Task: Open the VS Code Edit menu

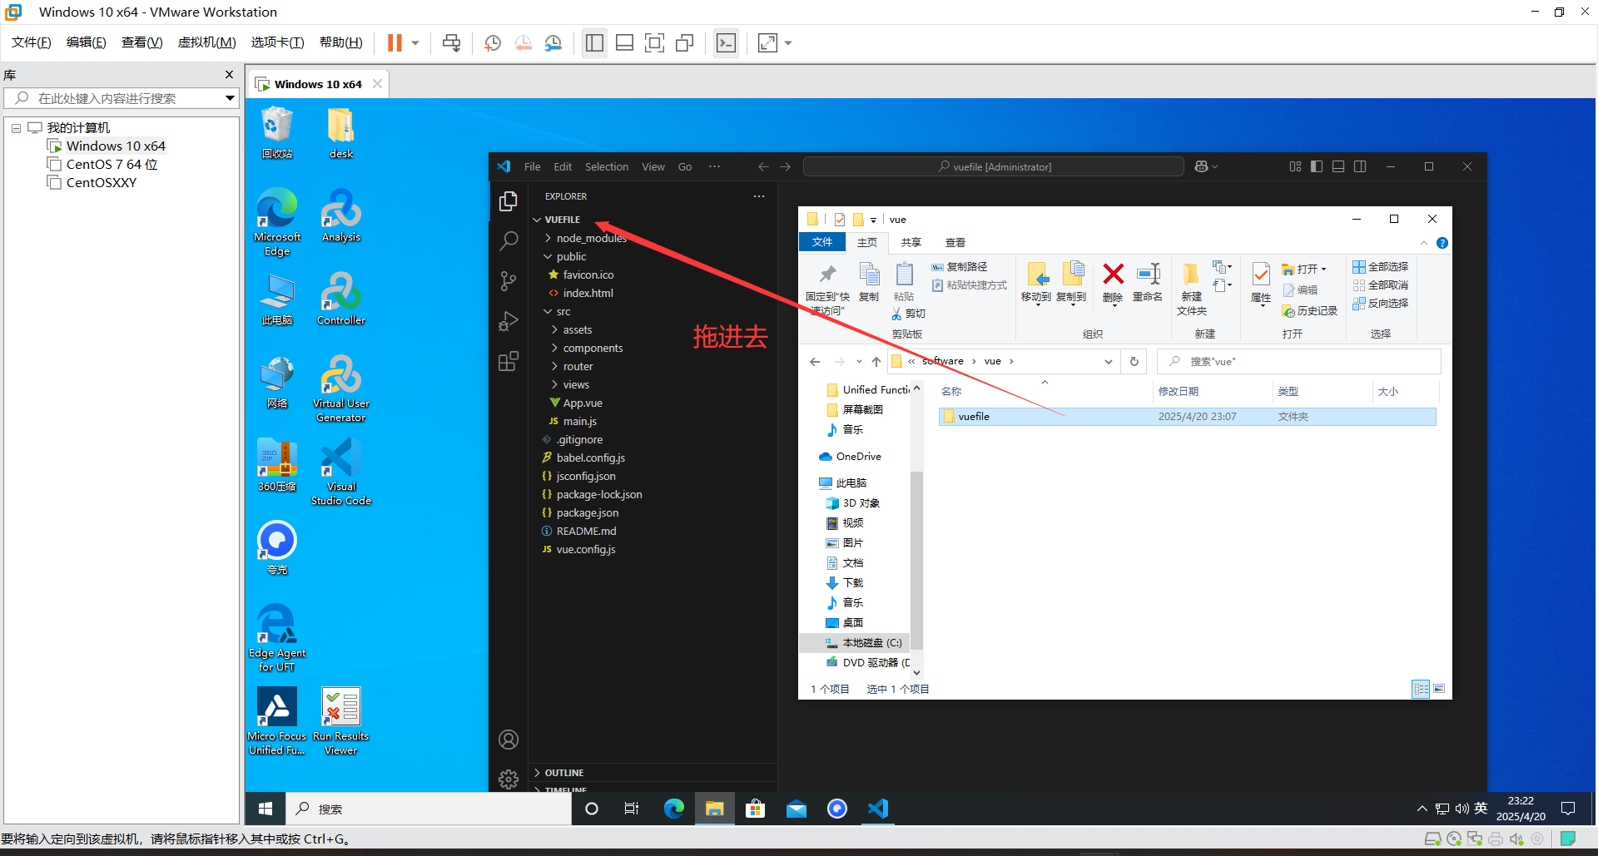Action: tap(563, 166)
